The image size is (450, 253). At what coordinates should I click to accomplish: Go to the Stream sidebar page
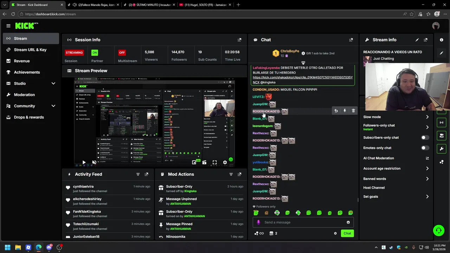31,38
